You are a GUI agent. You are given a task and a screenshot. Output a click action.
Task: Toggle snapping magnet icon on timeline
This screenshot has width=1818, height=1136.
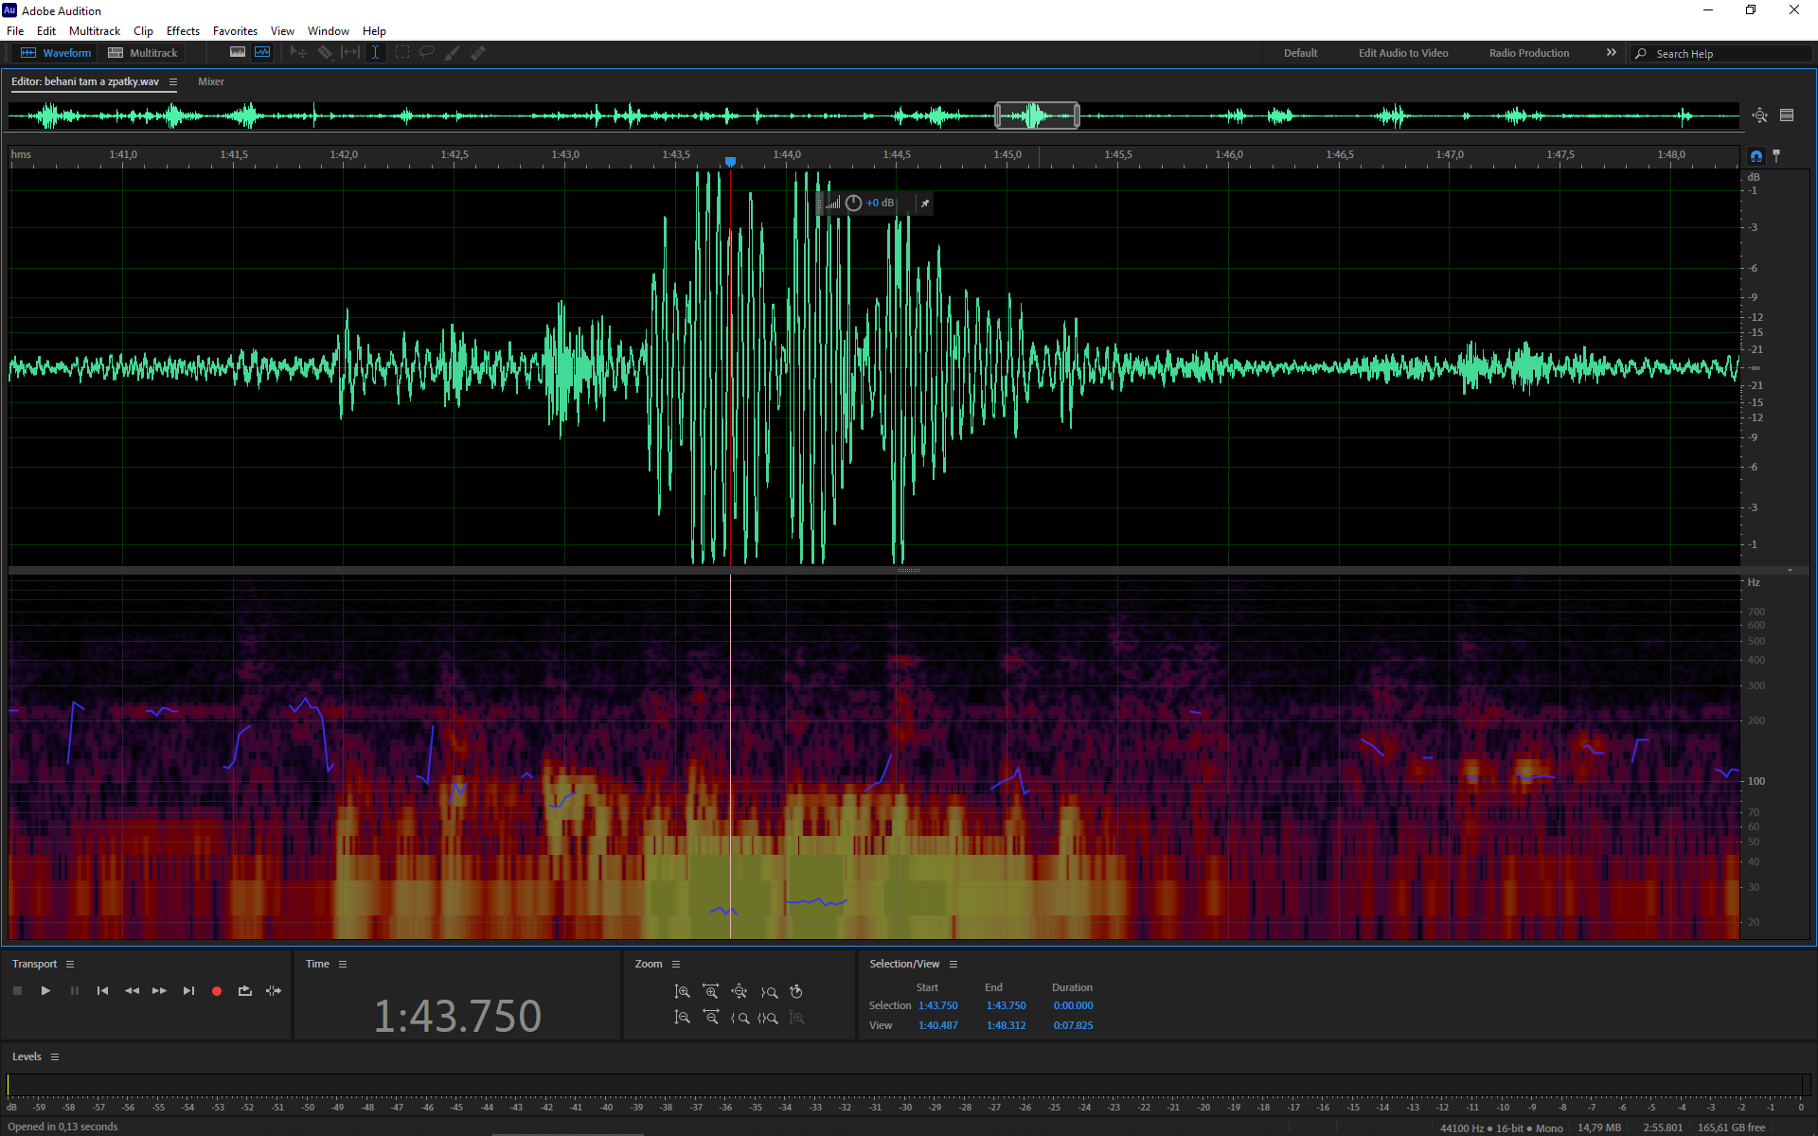tap(1756, 156)
